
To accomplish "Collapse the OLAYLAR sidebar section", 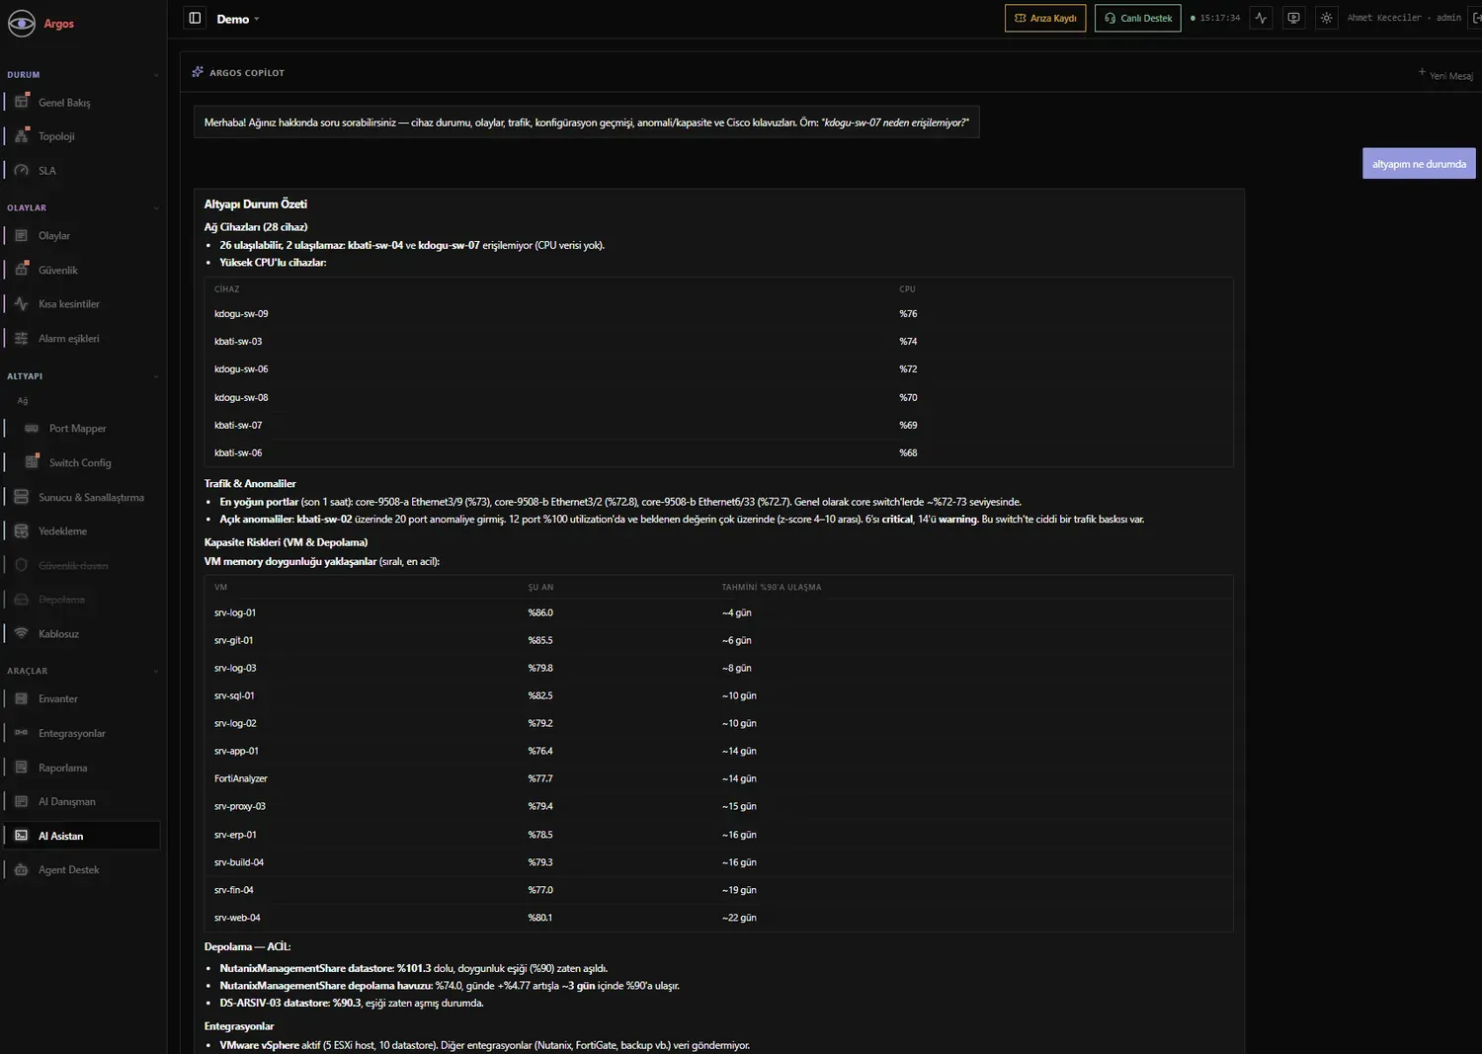I will [x=156, y=208].
